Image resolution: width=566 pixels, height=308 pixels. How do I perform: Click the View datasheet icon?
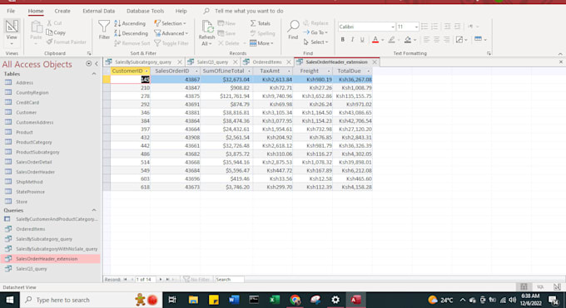(12, 27)
